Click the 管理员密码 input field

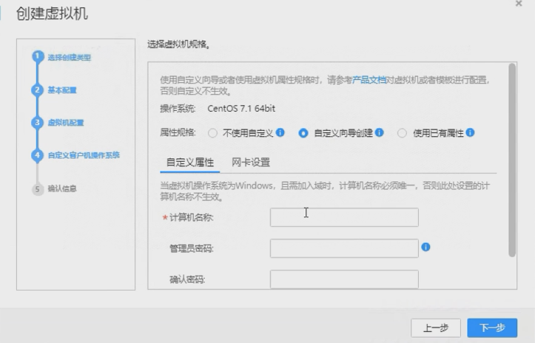tap(344, 248)
